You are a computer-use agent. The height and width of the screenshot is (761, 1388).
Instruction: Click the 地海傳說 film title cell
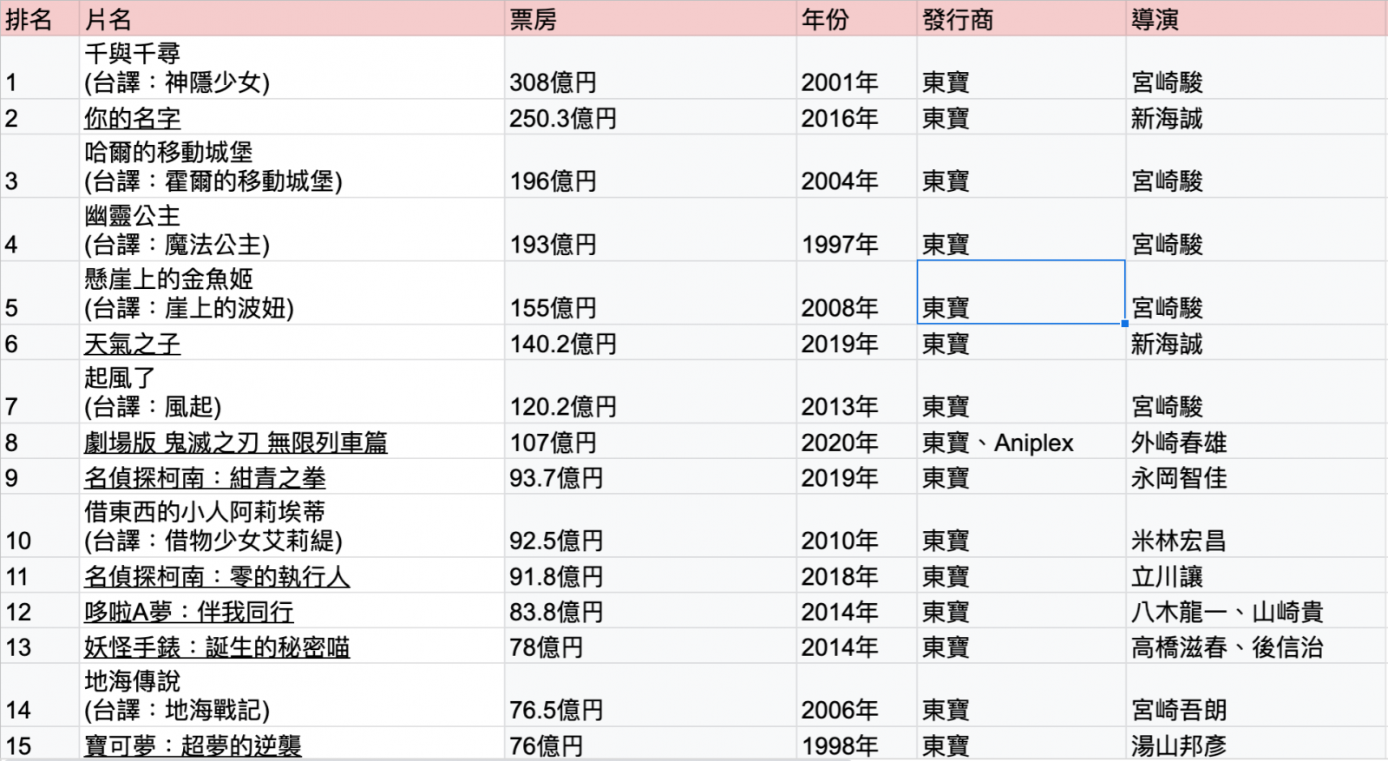point(292,695)
